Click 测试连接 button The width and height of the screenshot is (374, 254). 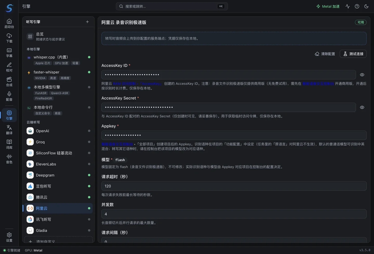click(353, 54)
